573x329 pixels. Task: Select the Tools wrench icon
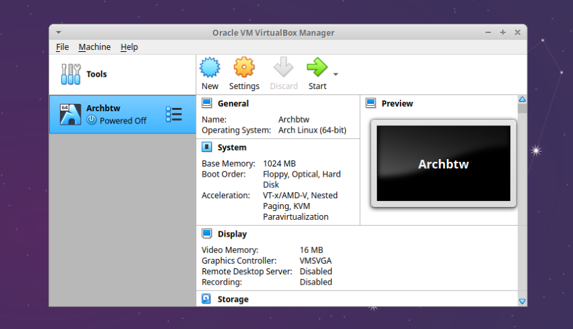tap(70, 74)
